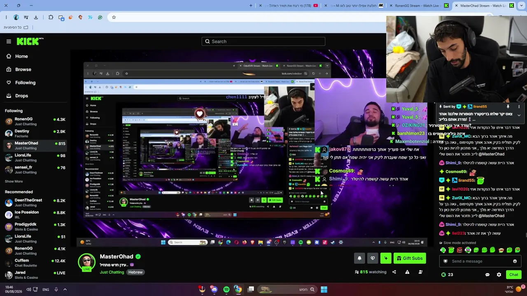Click the Kick search field

pos(263,42)
